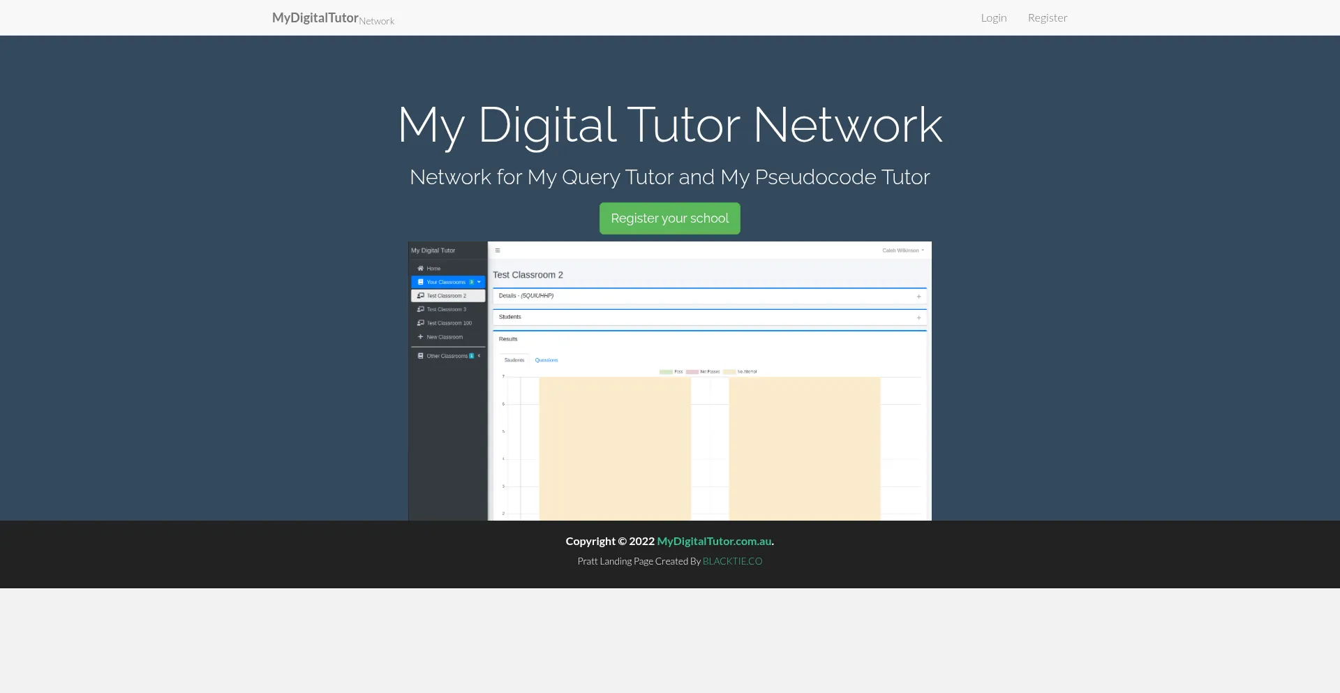Click the Pratt Landing Page Created By text
The width and height of the screenshot is (1340, 693).
pos(639,561)
